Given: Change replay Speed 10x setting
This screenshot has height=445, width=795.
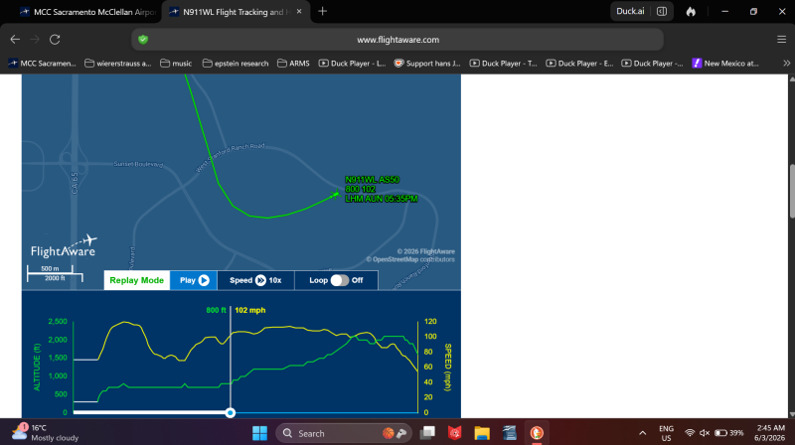Looking at the screenshot, I should click(x=255, y=280).
